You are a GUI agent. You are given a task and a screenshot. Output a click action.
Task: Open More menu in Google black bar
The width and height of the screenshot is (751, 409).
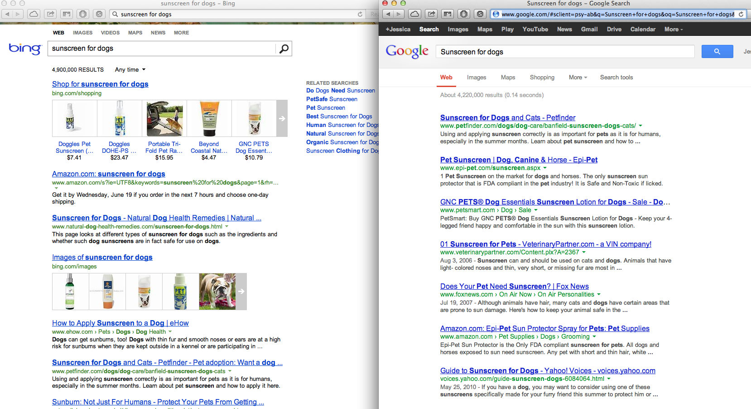674,29
